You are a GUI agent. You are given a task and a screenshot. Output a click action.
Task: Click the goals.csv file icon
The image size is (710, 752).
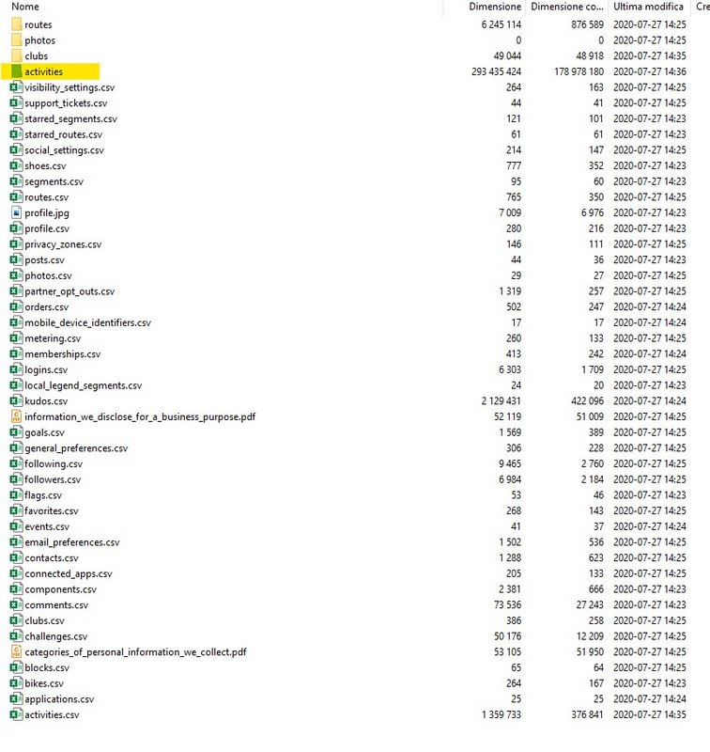16,432
